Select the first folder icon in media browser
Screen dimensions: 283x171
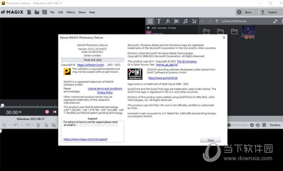(206, 32)
